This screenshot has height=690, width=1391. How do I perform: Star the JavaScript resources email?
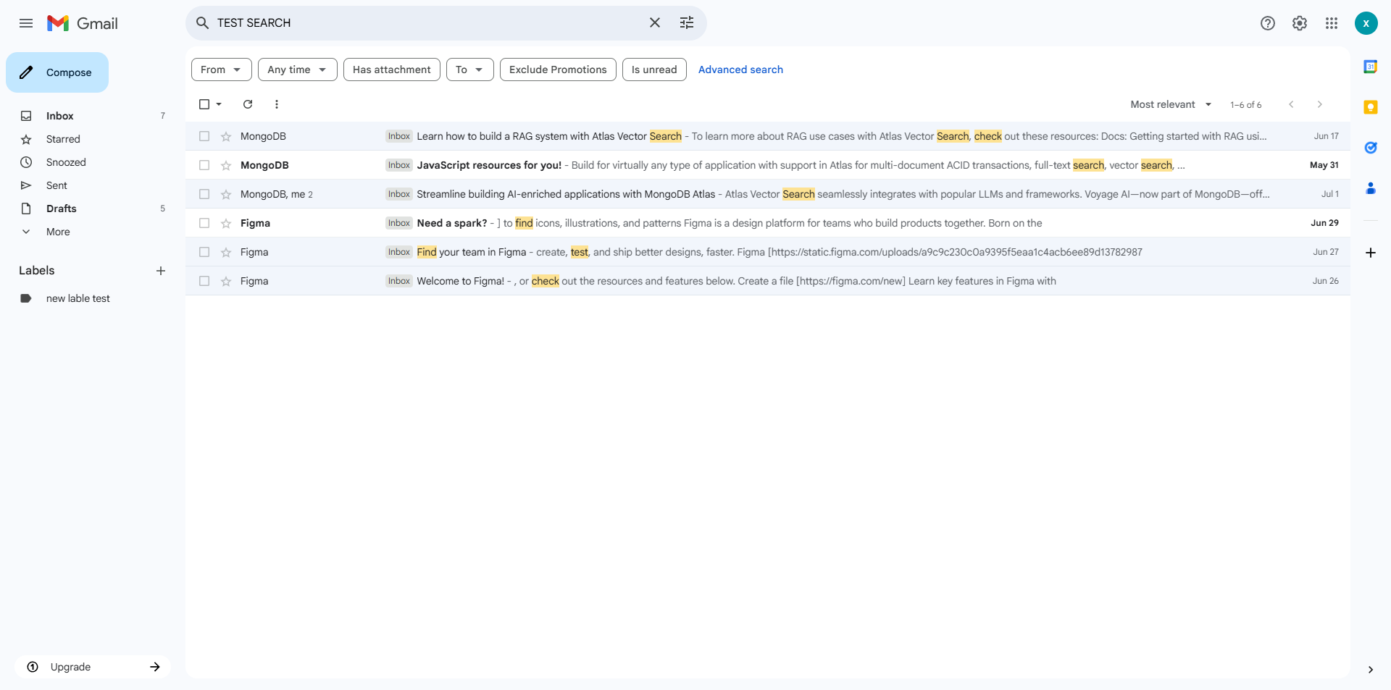point(226,166)
